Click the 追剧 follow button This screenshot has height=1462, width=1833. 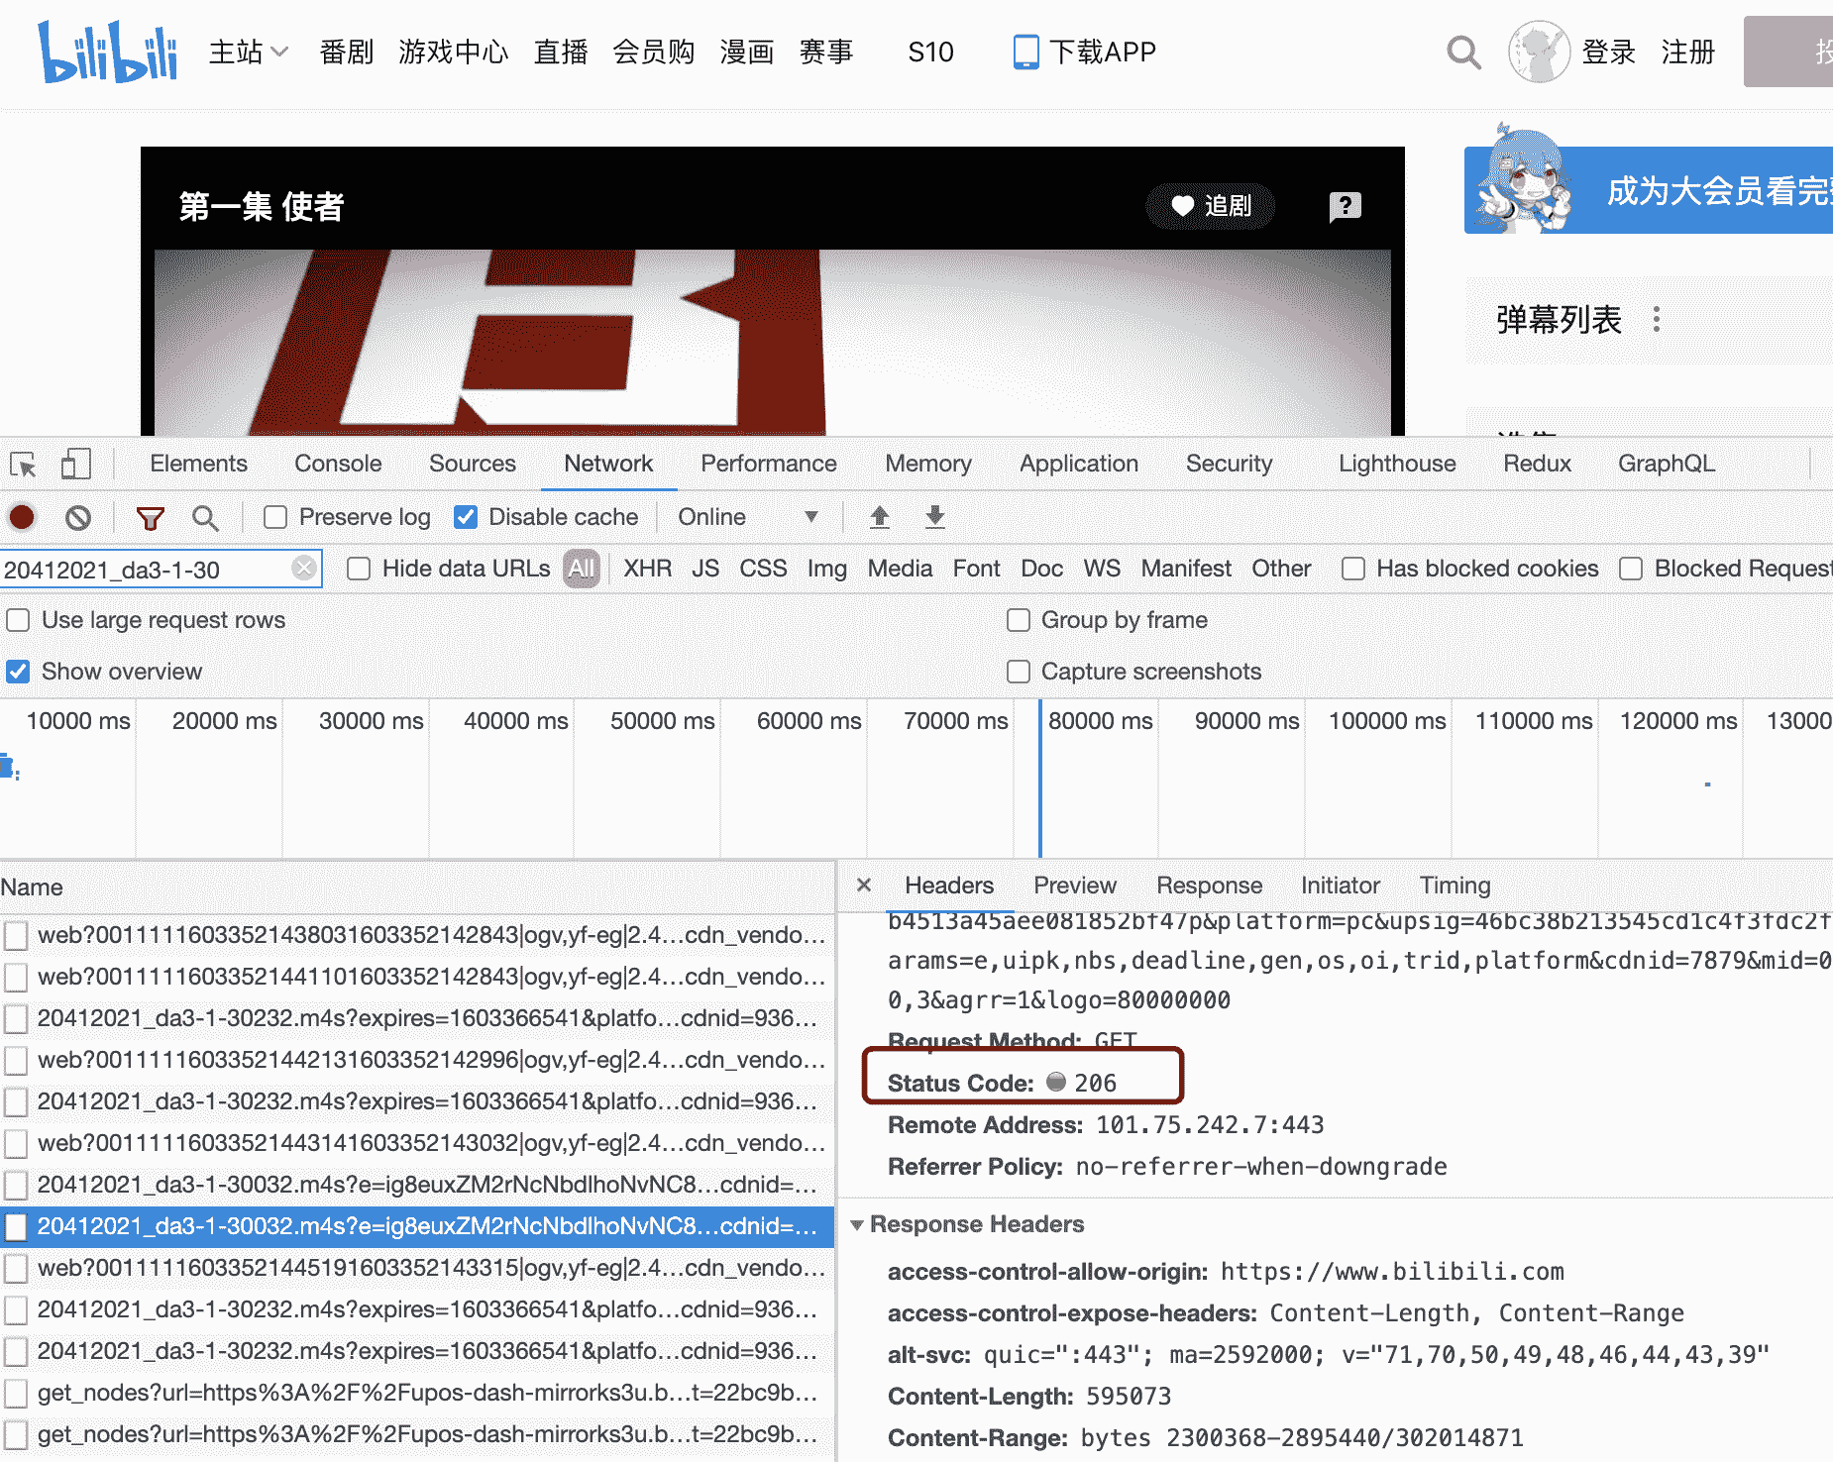1211,206
